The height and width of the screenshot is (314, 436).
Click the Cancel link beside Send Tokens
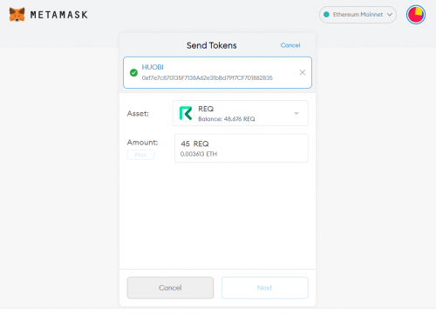[290, 45]
